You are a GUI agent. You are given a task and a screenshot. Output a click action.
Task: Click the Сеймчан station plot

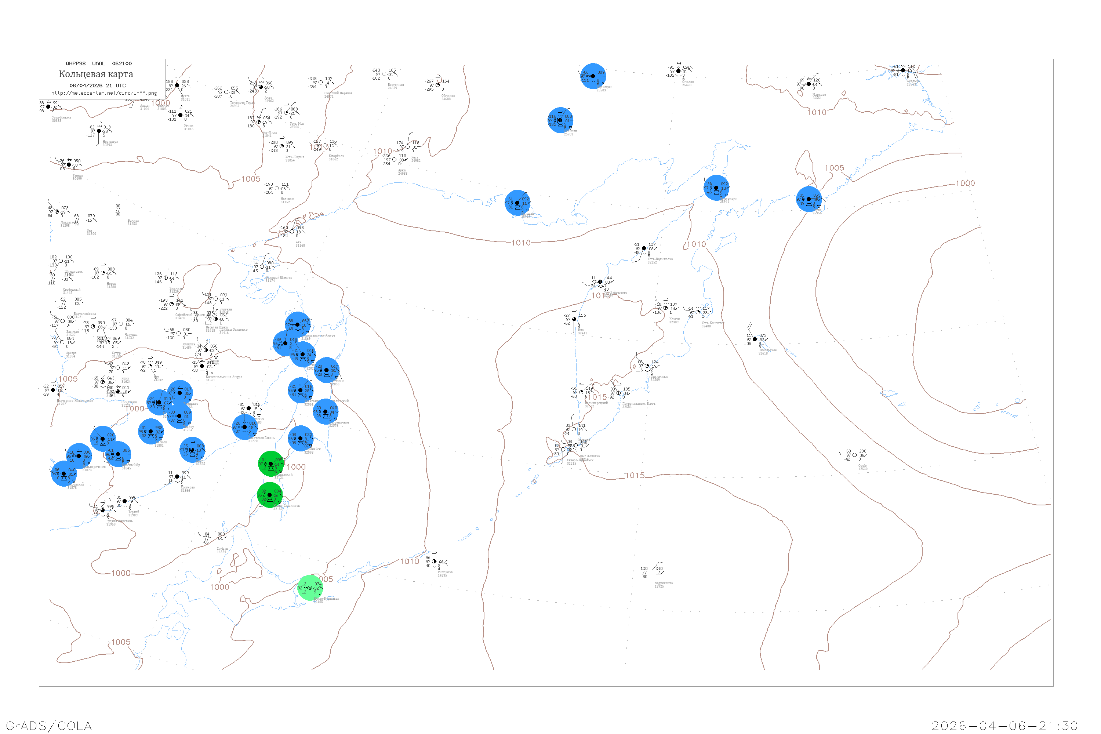[560, 120]
